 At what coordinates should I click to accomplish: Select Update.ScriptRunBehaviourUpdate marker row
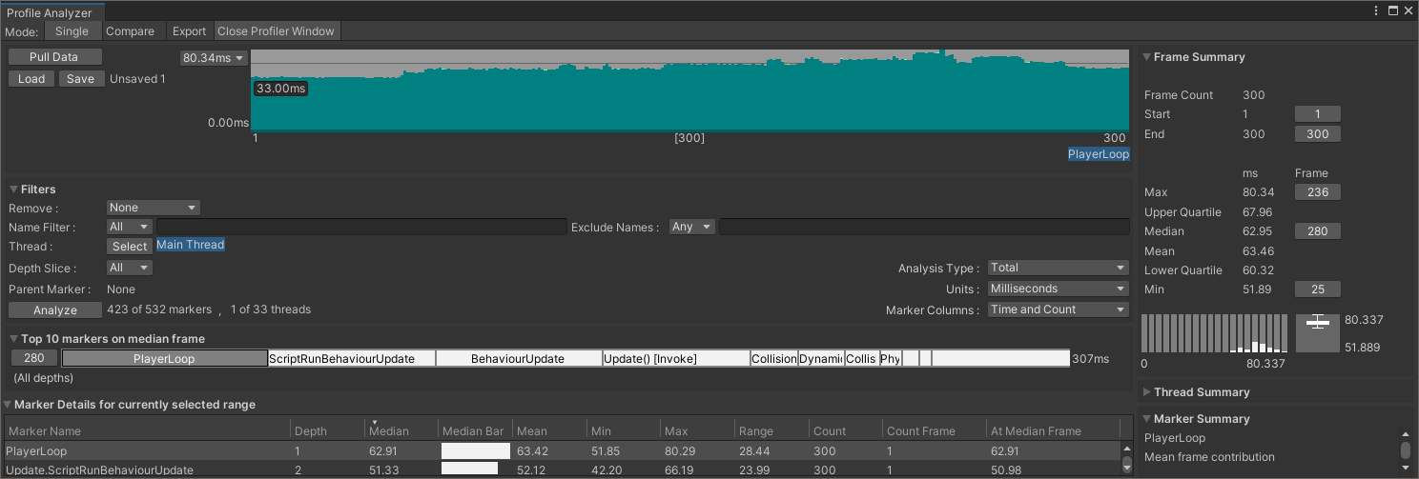[563, 469]
